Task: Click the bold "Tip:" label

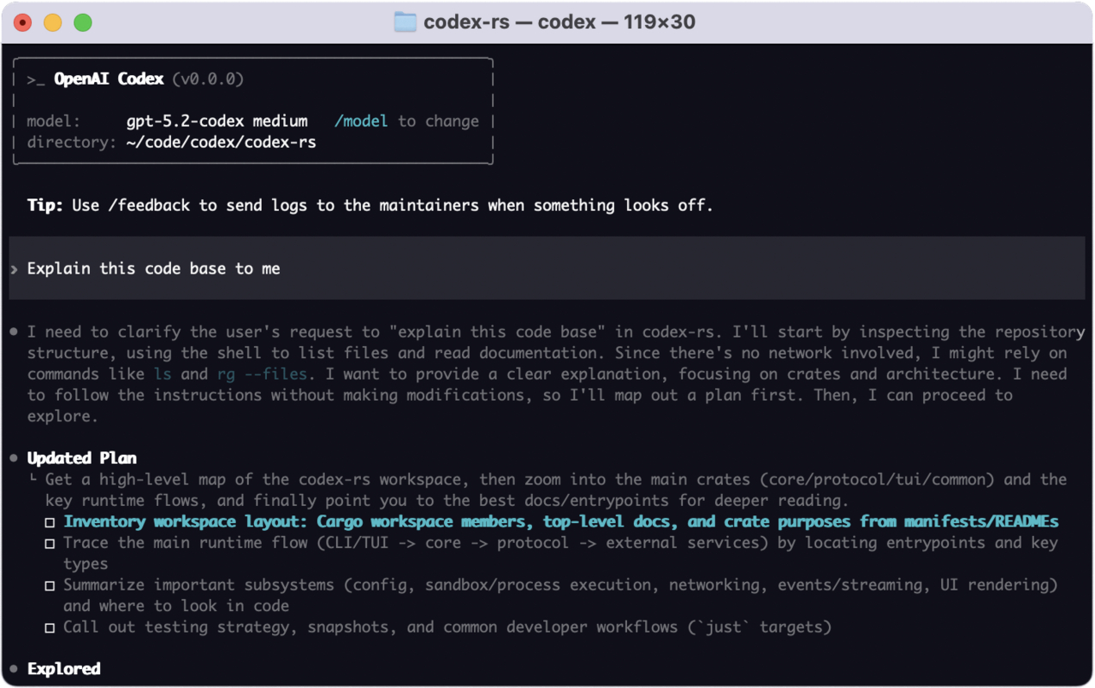Action: click(45, 205)
